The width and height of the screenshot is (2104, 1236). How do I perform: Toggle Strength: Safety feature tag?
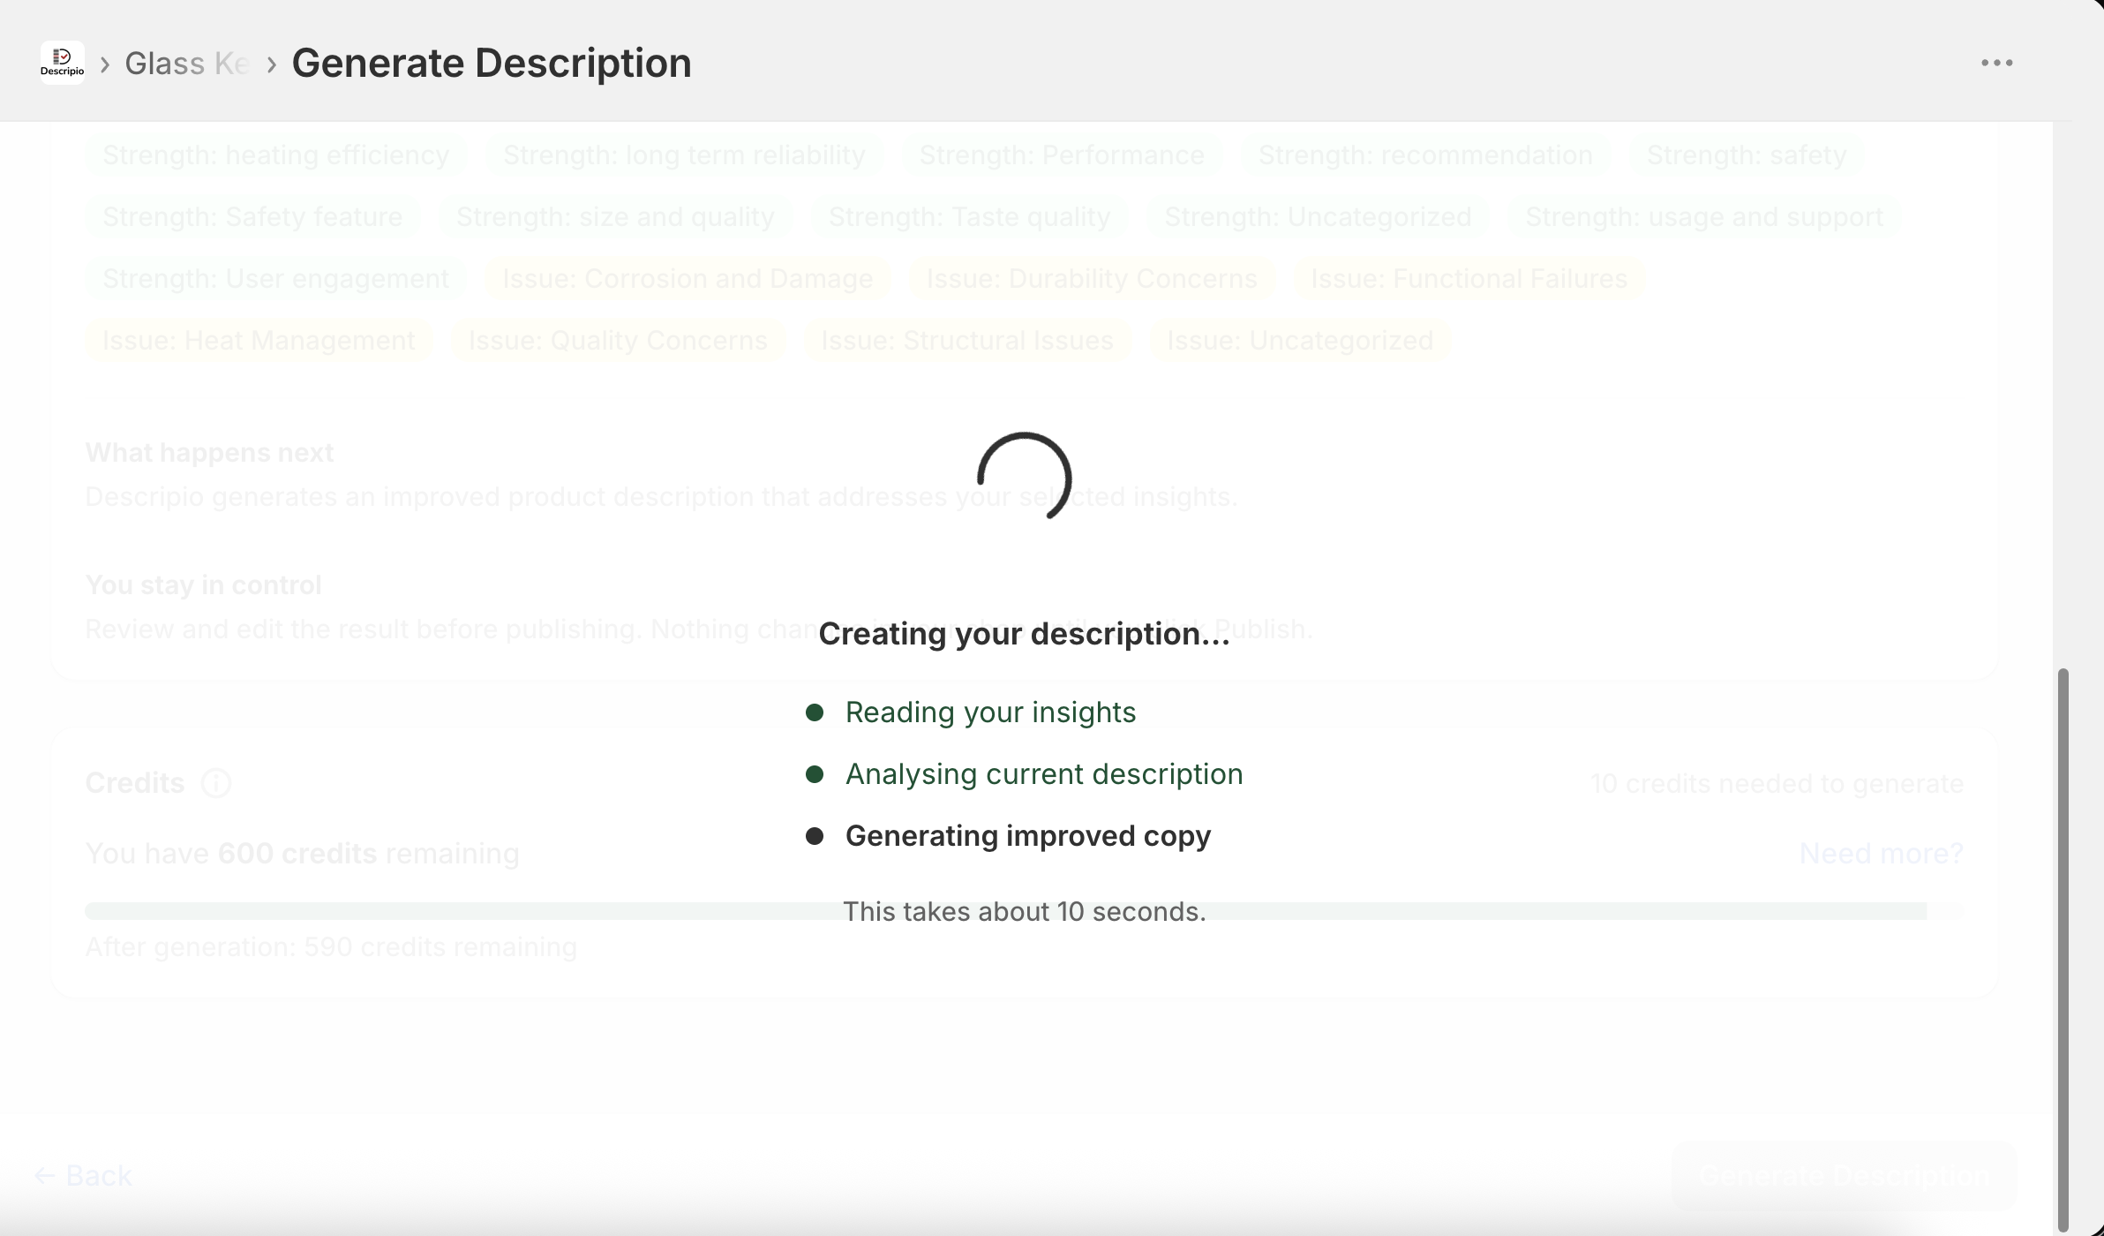(252, 217)
